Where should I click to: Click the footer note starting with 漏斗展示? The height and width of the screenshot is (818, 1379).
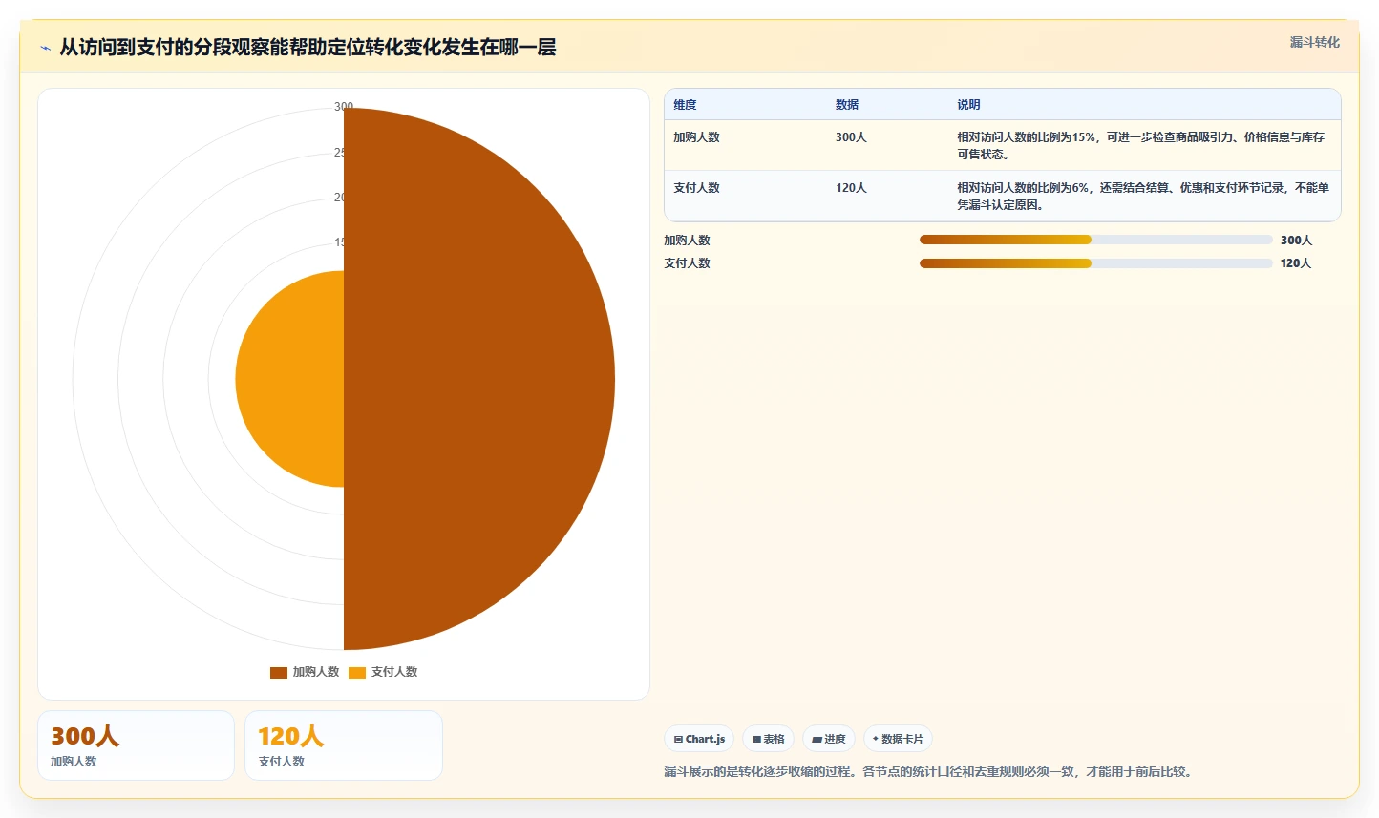tap(930, 771)
